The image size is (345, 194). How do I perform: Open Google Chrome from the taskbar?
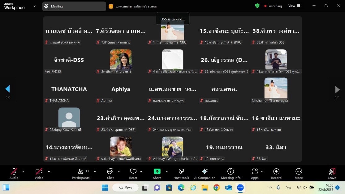tap(217, 188)
